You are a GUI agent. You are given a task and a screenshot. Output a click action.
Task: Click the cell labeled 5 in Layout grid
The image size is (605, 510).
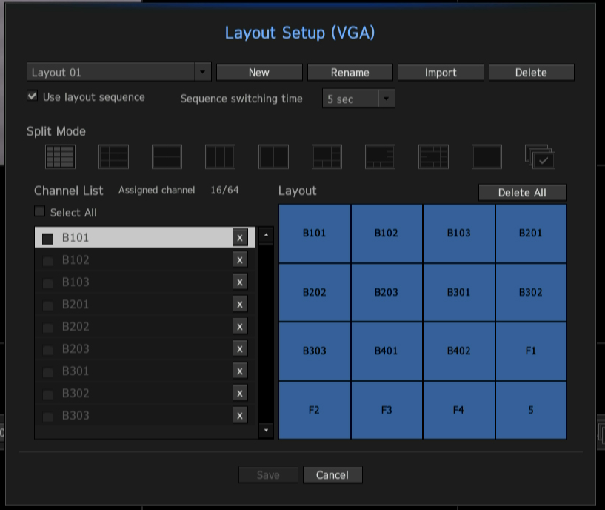[531, 411]
